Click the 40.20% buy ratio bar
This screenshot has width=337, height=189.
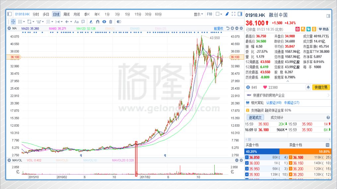(x=262, y=152)
